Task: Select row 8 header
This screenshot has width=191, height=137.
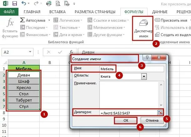Action: pos(4,113)
